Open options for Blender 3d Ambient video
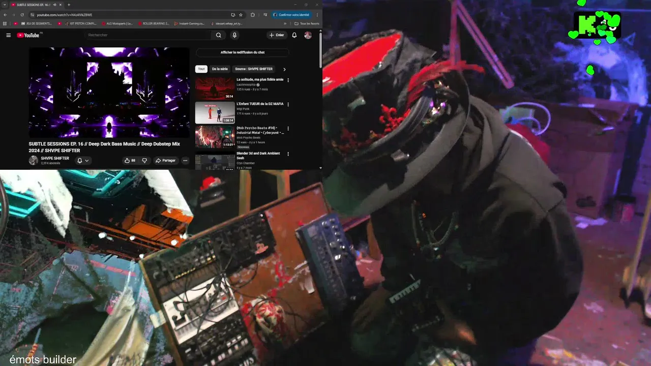Image resolution: width=651 pixels, height=366 pixels. pos(288,154)
